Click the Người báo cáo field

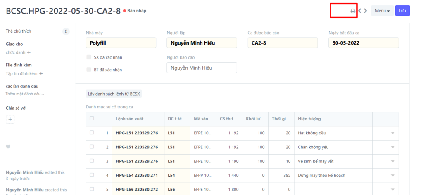click(202, 68)
